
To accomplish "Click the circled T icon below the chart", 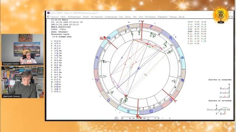I will pyautogui.click(x=116, y=118).
